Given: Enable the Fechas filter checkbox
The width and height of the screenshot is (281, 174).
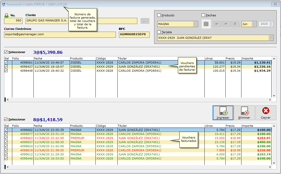Looking at the screenshot, I should 203,15.
